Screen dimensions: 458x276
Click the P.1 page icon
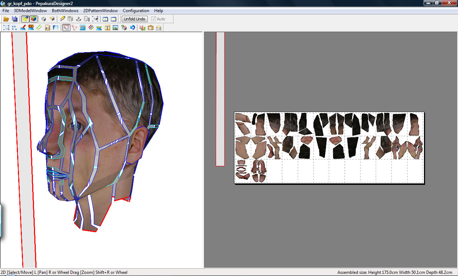point(48,28)
